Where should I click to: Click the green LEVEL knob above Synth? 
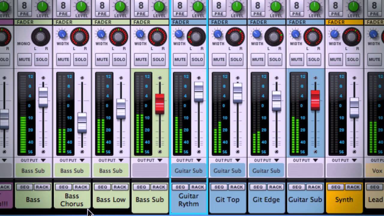[354, 6]
